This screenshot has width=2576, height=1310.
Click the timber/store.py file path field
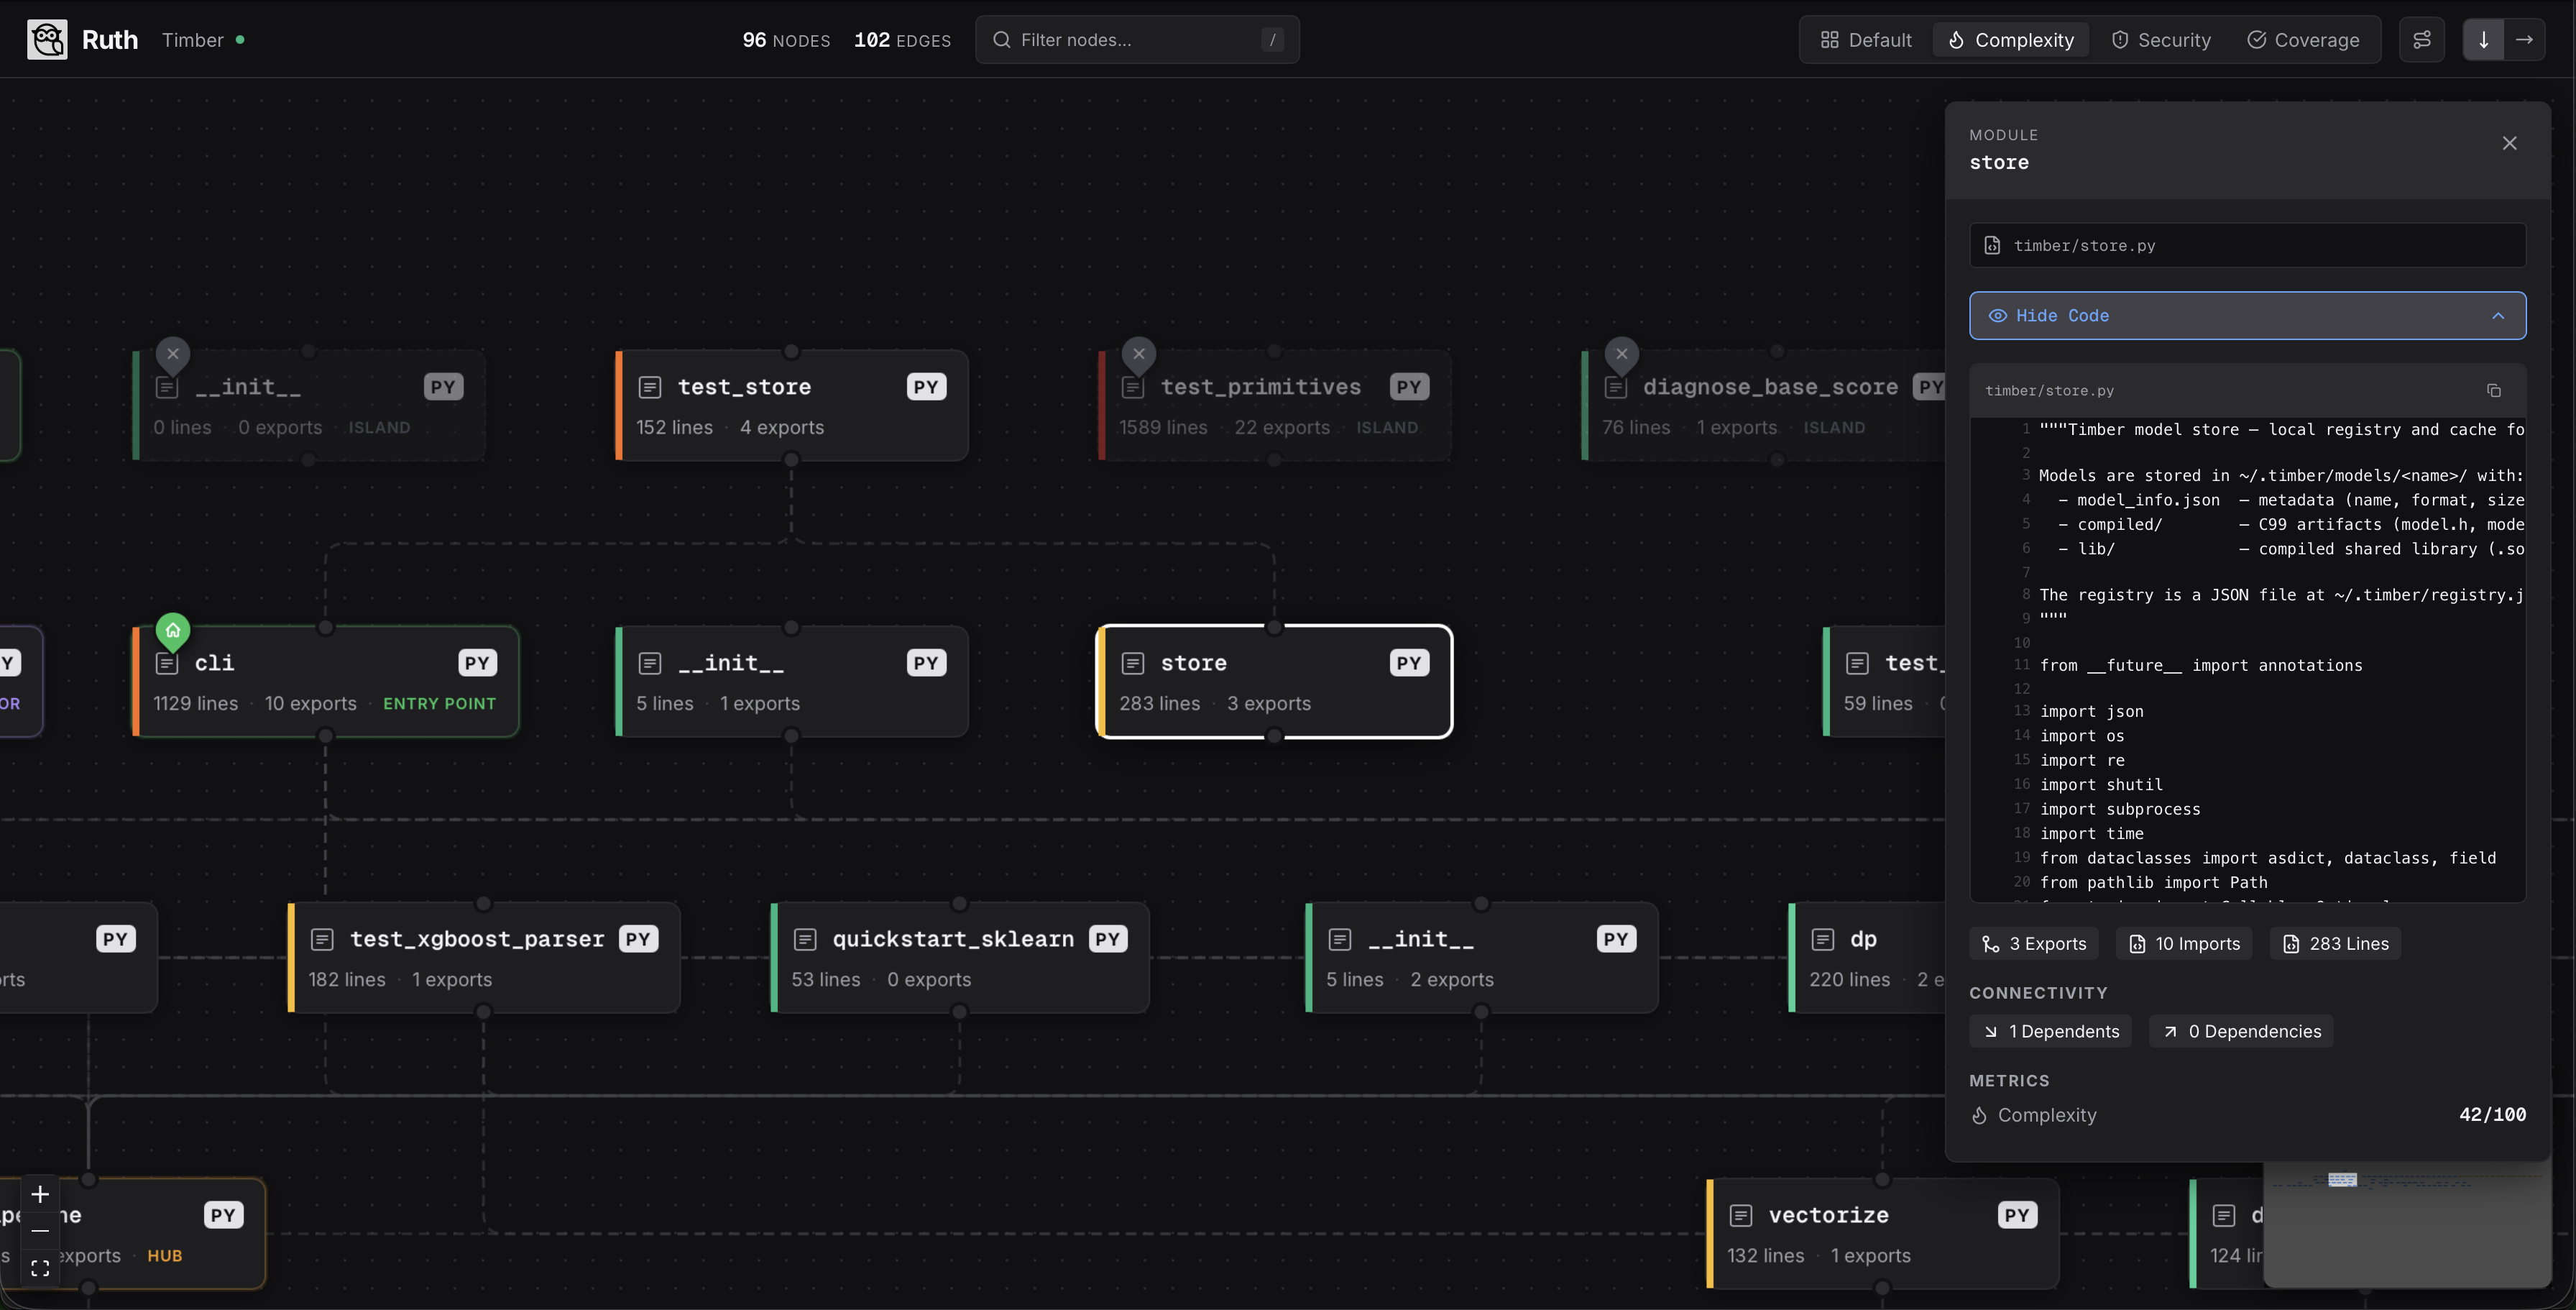tap(2247, 246)
